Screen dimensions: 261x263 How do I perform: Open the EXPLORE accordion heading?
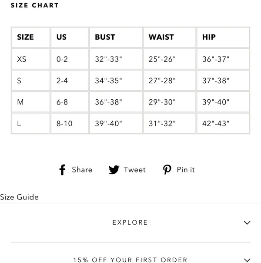130,223
